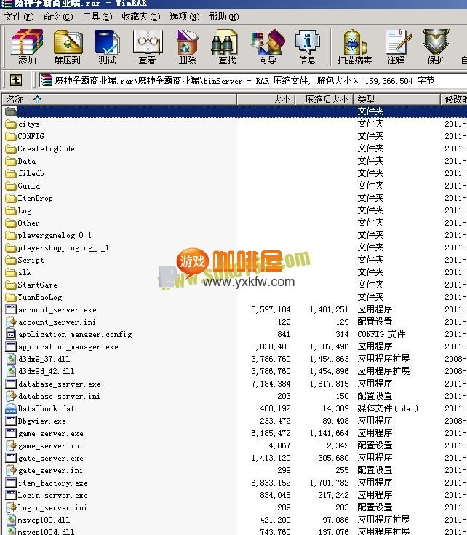Select the CONFIG folder
Screen dimensions: 467x535
click(x=31, y=136)
